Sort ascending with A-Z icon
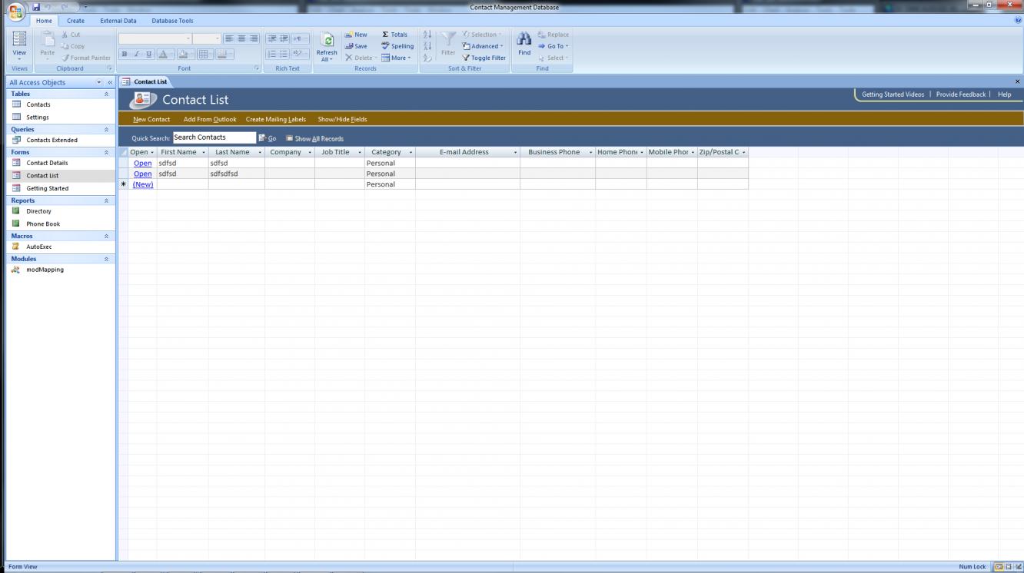This screenshot has height=573, width=1024. click(x=427, y=35)
